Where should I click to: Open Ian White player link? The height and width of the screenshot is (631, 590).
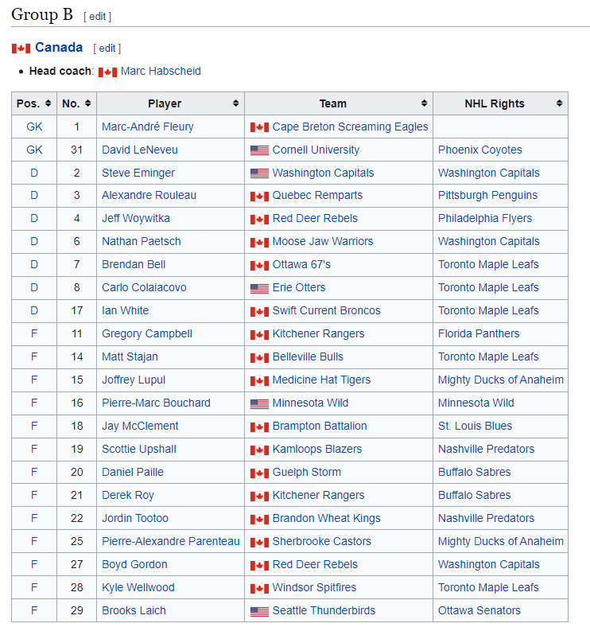(126, 310)
